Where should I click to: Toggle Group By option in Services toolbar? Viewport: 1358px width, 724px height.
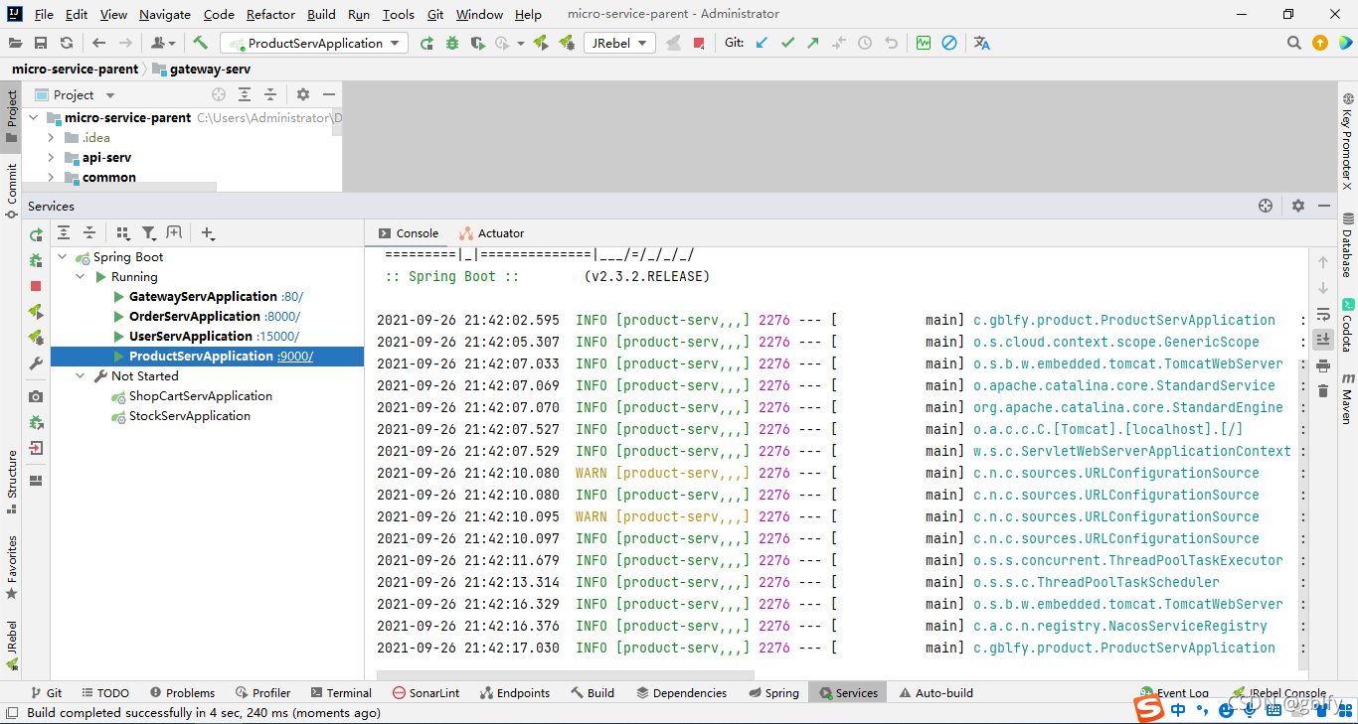123,233
